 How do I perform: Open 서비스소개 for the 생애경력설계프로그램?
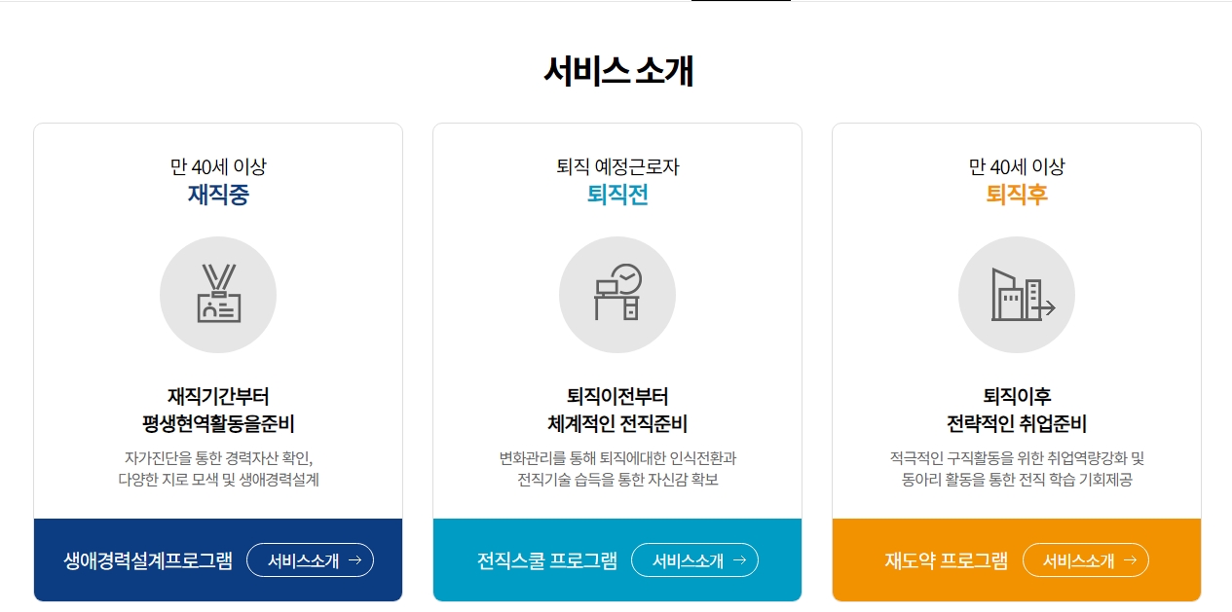click(311, 559)
